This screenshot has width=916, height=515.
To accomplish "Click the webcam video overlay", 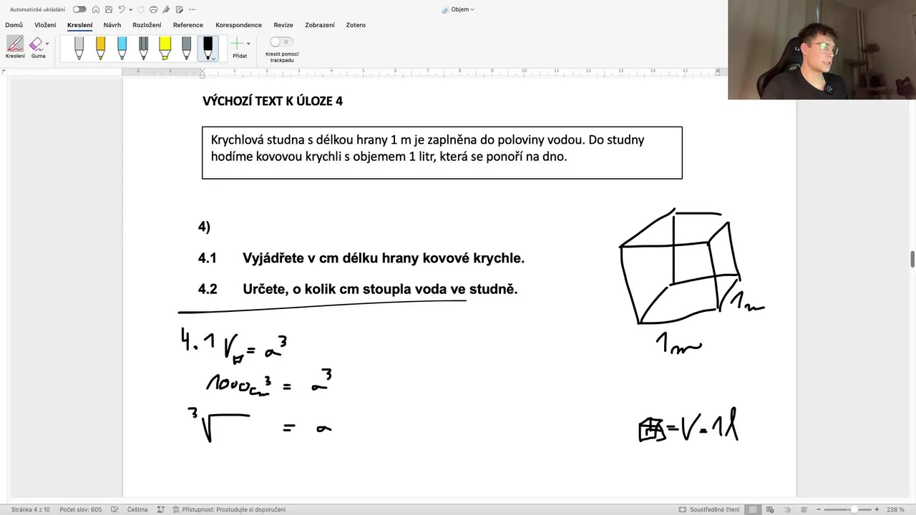I will [x=822, y=49].
